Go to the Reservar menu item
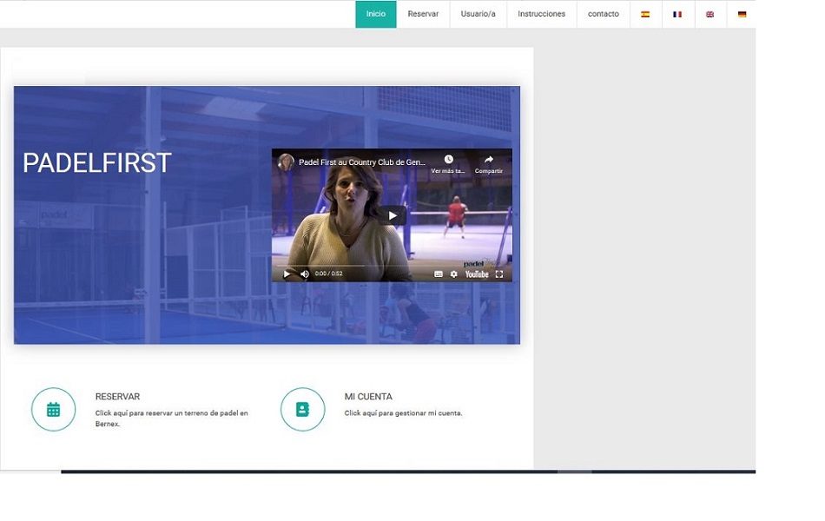Viewport: 825px width, 521px height. pos(423,14)
